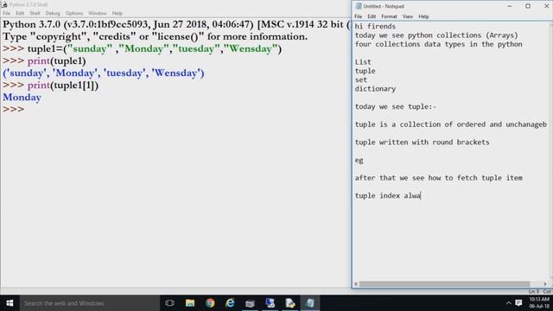Open the Action Center notifications icon
The width and height of the screenshot is (553, 311).
tap(518, 303)
